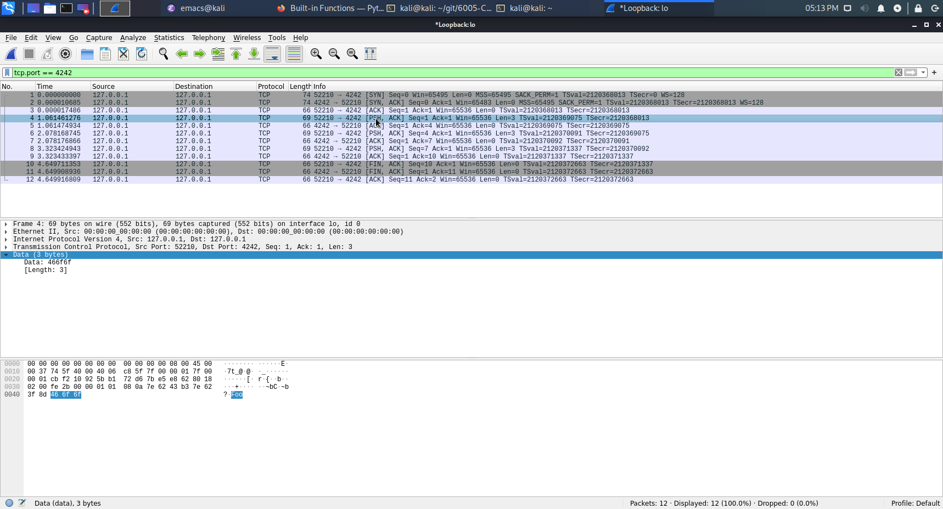Jump to the last packet icon
The width and height of the screenshot is (943, 509).
254,54
